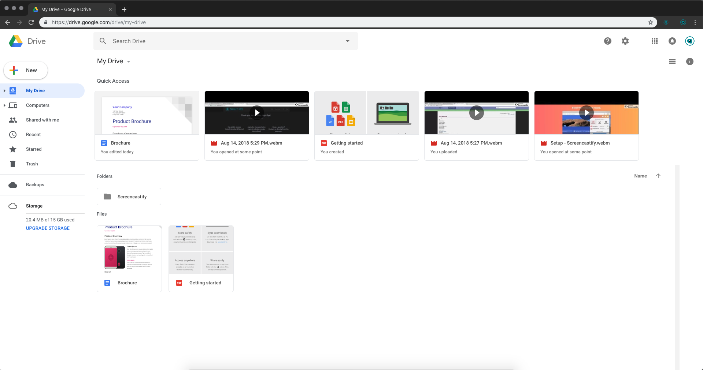Open the Help question mark icon

click(x=608, y=41)
